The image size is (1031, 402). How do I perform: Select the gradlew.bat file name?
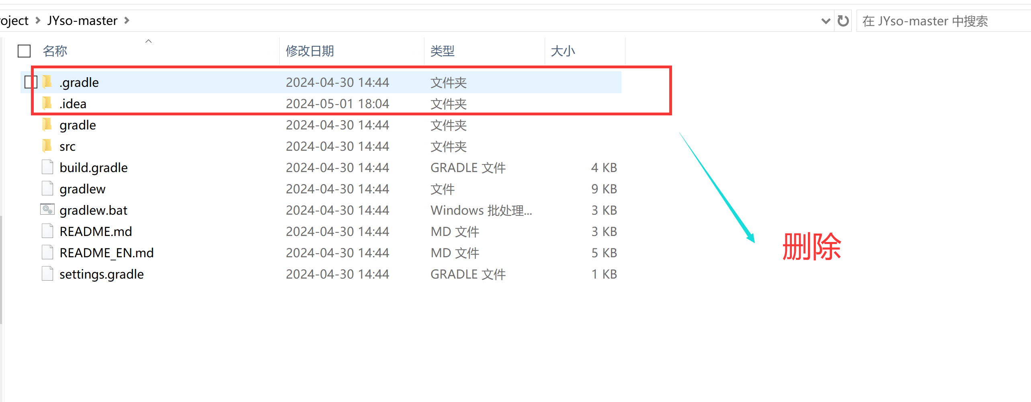click(x=93, y=210)
